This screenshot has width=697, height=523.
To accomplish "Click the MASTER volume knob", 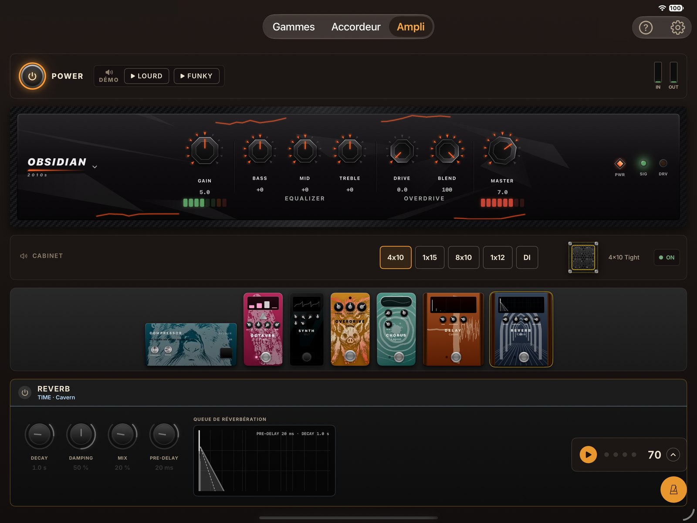I will (502, 150).
